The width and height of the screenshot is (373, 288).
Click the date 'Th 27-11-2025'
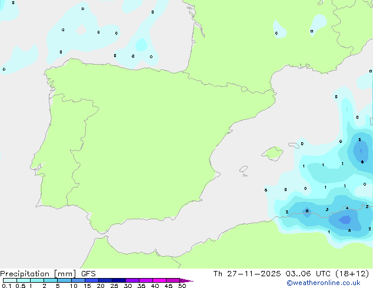(247, 274)
